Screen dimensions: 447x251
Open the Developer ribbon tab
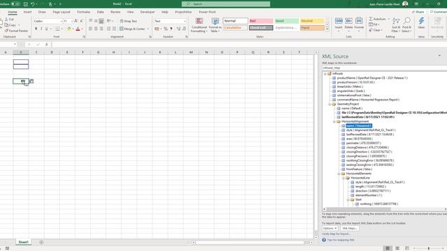click(x=147, y=12)
